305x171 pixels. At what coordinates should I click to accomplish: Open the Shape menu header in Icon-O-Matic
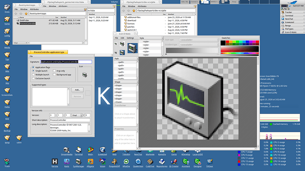pos(118,82)
